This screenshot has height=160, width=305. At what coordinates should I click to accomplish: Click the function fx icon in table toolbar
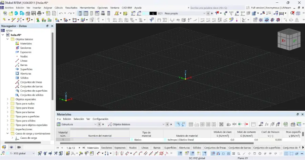[x=266, y=124]
